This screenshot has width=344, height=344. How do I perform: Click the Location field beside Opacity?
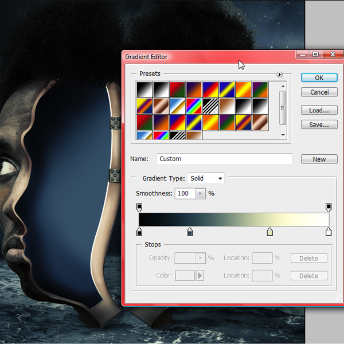tap(262, 258)
